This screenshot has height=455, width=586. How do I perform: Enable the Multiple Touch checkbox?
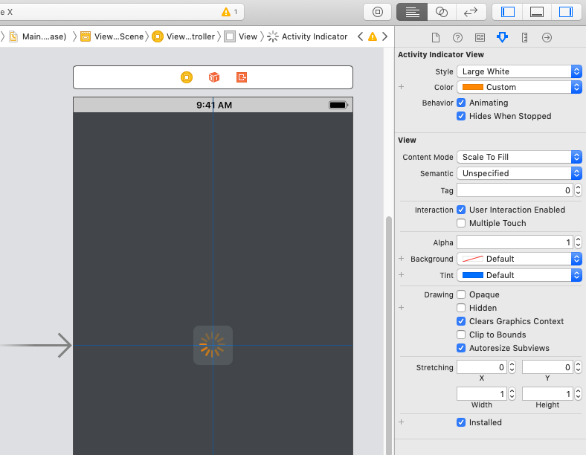[x=461, y=224]
